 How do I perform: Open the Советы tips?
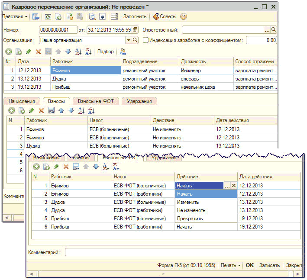pos(165,16)
